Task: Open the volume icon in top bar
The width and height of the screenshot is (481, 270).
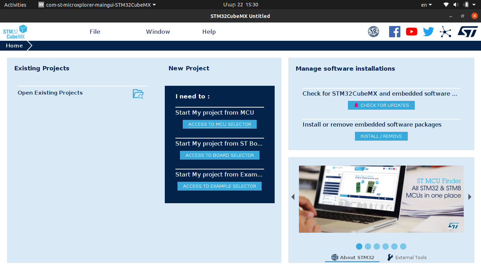Action: [x=456, y=5]
